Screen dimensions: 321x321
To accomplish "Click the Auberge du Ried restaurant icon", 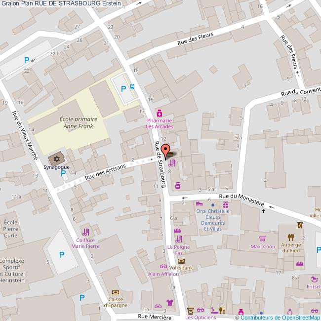I will tap(291, 238).
